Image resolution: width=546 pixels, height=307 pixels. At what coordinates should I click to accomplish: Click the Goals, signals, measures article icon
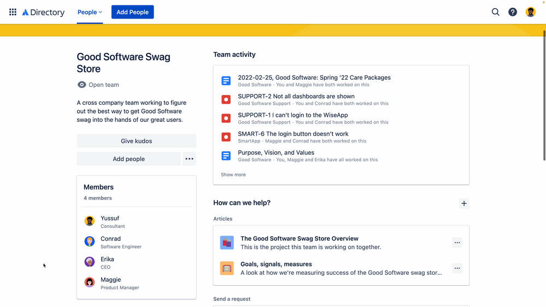(x=227, y=268)
